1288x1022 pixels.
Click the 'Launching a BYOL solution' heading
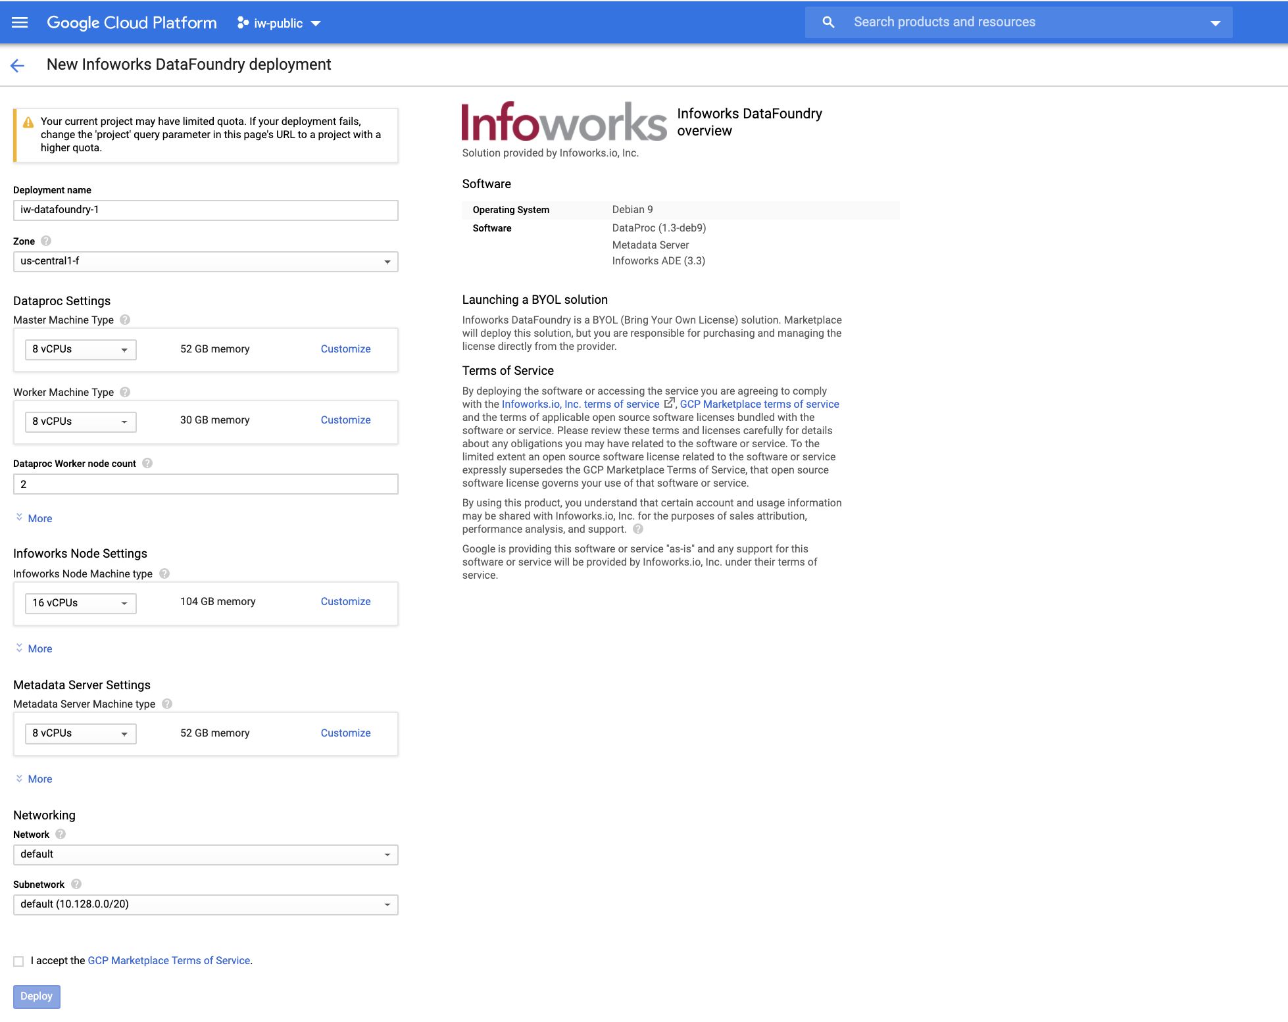pyautogui.click(x=534, y=299)
